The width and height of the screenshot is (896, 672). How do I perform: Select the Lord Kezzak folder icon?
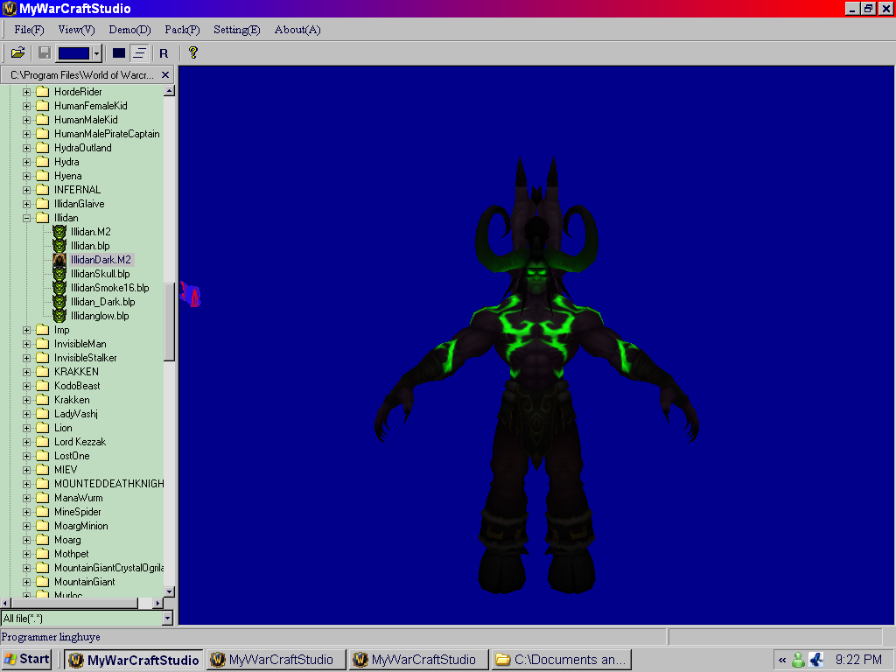[x=42, y=442]
